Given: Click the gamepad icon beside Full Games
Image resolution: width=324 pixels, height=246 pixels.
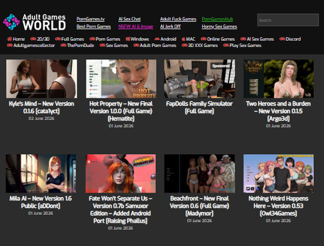Looking at the screenshot, I should click(x=58, y=39).
